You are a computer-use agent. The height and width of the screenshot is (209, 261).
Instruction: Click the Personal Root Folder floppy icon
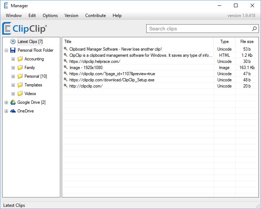(13, 50)
